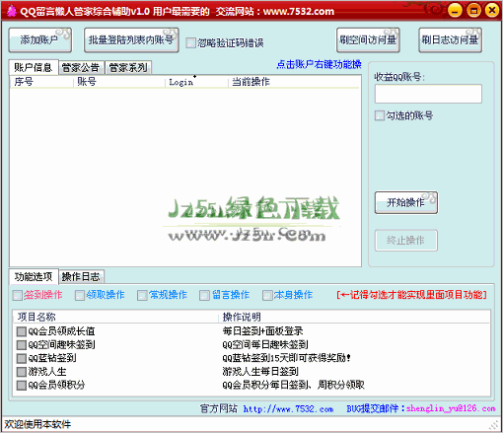The height and width of the screenshot is (433, 503).
Task: Open the 管家公告 tab
Action: click(x=81, y=68)
